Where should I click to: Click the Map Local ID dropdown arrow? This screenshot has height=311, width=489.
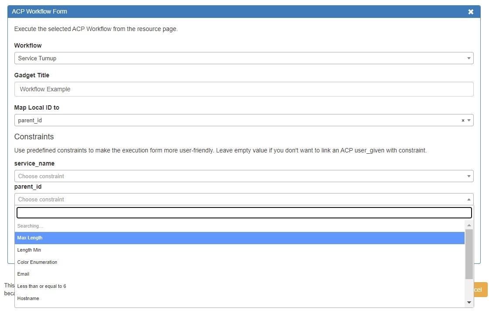coord(469,121)
